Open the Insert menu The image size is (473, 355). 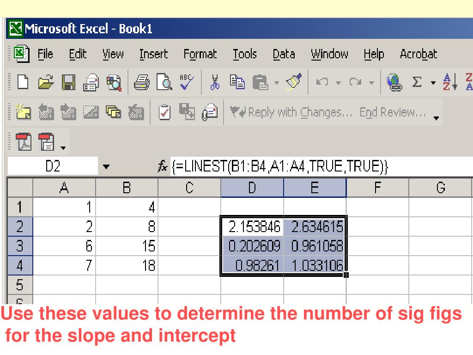[x=153, y=55]
